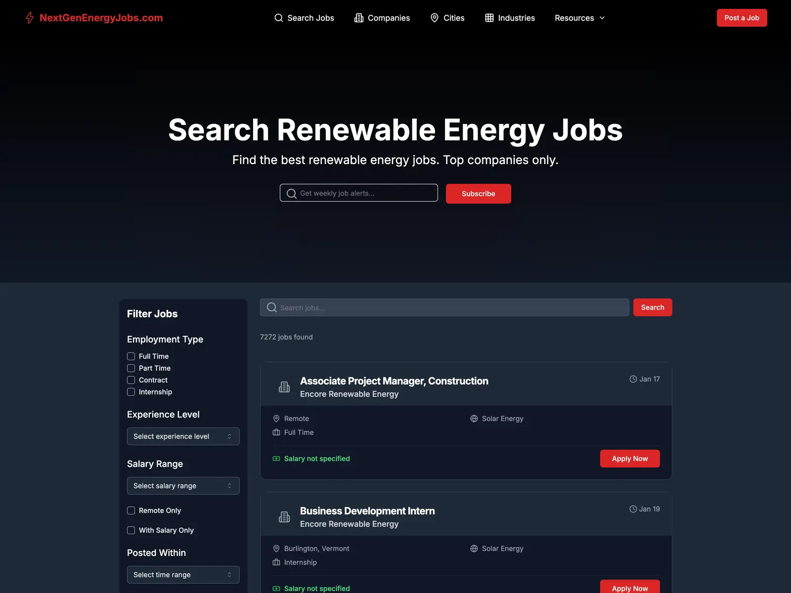Click the magnifier icon beside Search Jobs
The width and height of the screenshot is (791, 593).
(x=279, y=18)
